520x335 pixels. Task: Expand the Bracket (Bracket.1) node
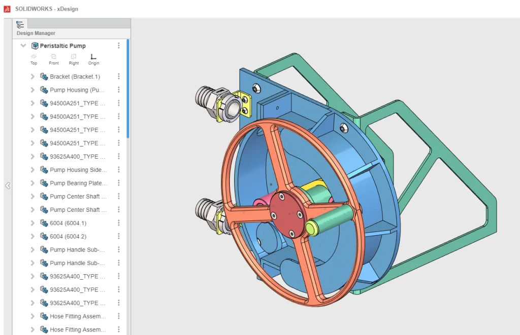(32, 77)
